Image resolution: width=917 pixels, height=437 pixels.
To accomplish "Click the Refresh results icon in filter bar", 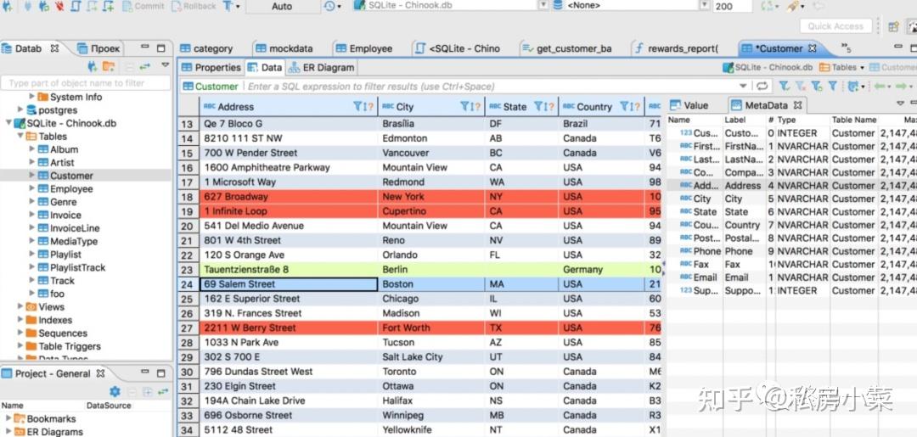I will tap(762, 86).
